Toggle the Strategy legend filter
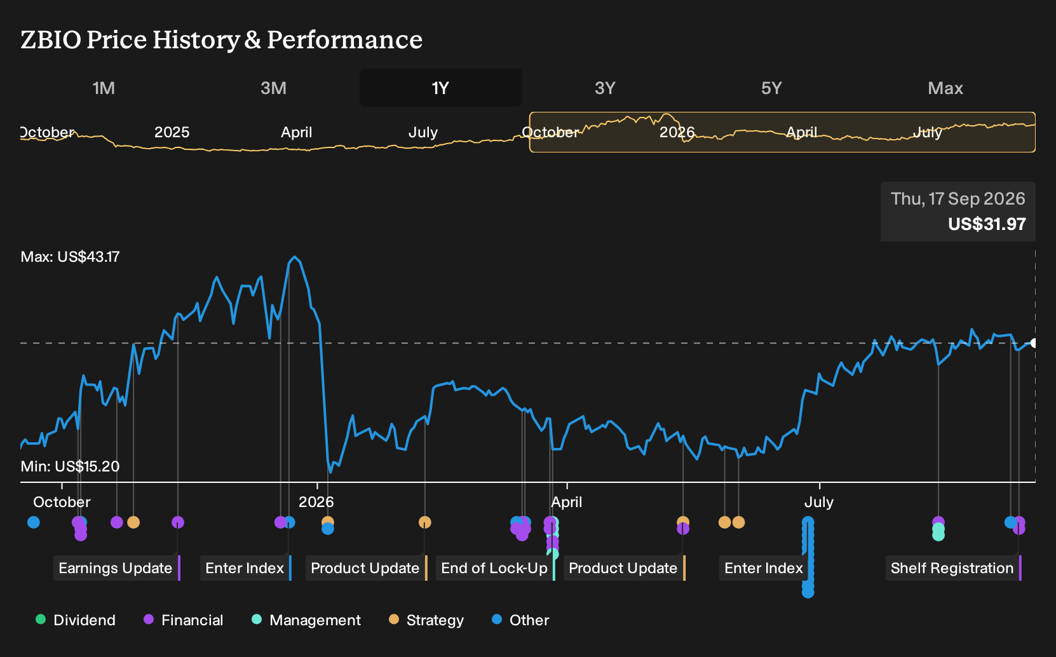This screenshot has width=1056, height=657. [x=426, y=620]
